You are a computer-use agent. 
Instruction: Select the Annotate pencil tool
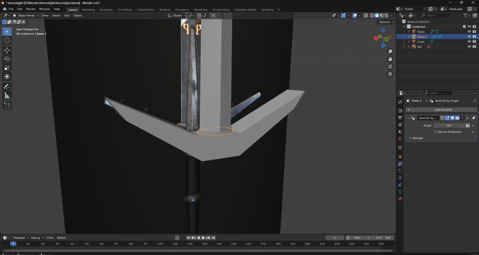click(x=7, y=87)
